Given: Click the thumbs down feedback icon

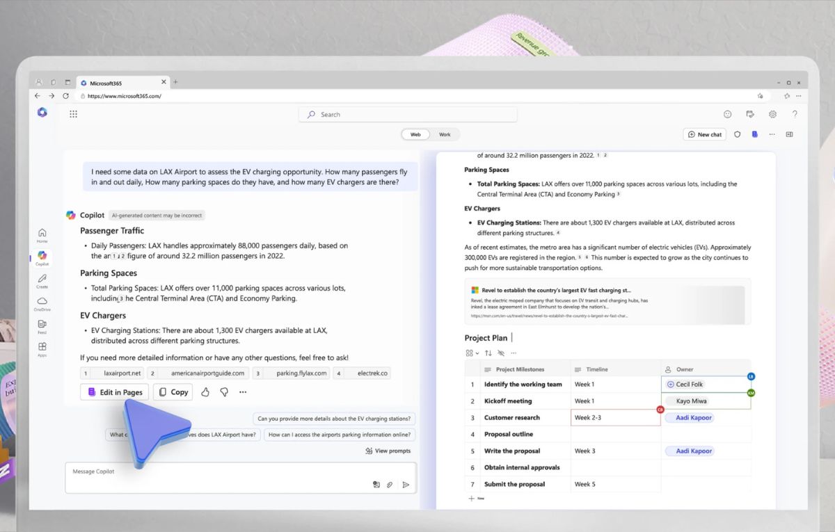Looking at the screenshot, I should [224, 392].
